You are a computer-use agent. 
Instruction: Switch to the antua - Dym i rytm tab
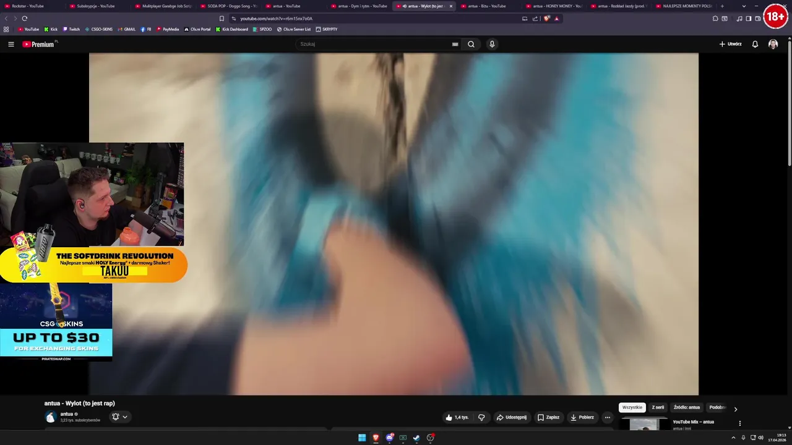359,6
